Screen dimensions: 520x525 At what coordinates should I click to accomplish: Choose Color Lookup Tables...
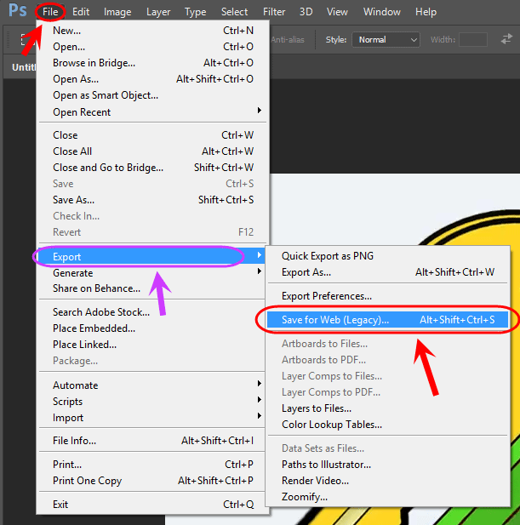point(388,425)
